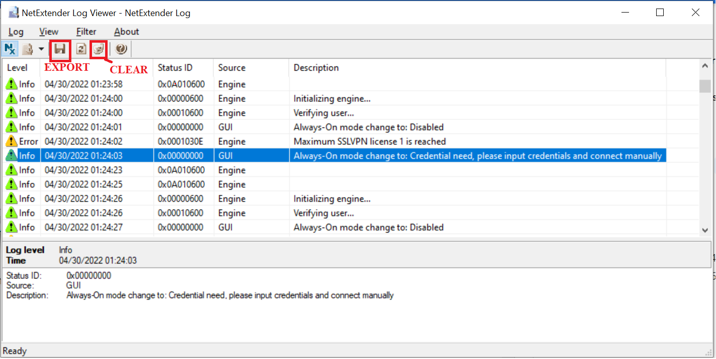
Task: Clear the log using the clear toolbar icon
Action: pyautogui.click(x=99, y=49)
